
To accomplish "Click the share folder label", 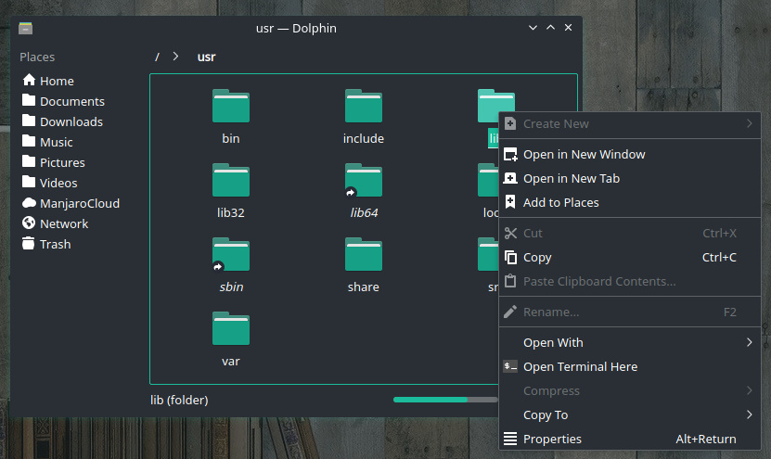I will (364, 287).
